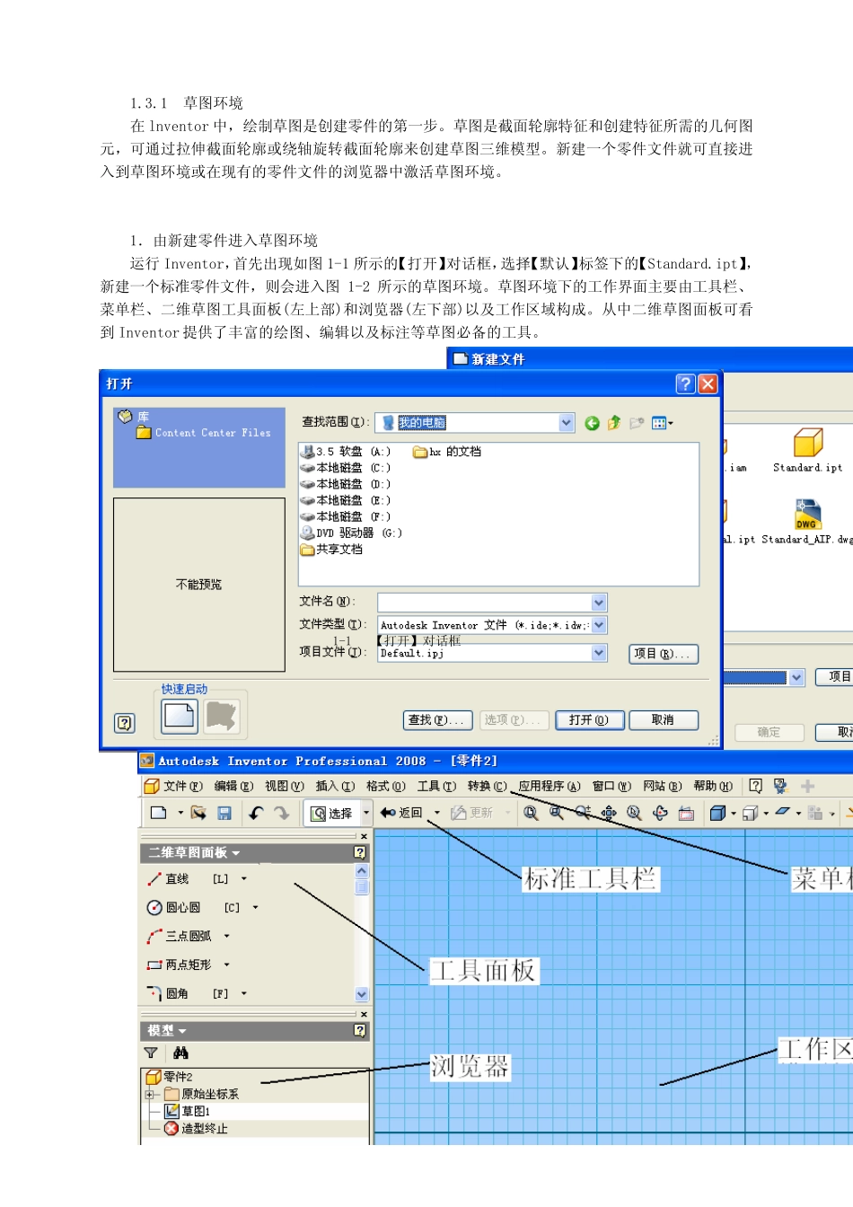Pick the Two Point Rectangle tool
Viewport: 853px width, 1207px height.
point(180,965)
